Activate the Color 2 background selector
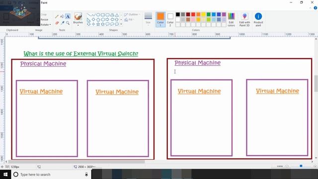This screenshot has height=179, width=318. tap(170, 19)
